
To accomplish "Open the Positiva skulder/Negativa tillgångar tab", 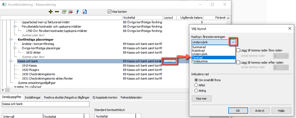I will click(x=67, y=97).
